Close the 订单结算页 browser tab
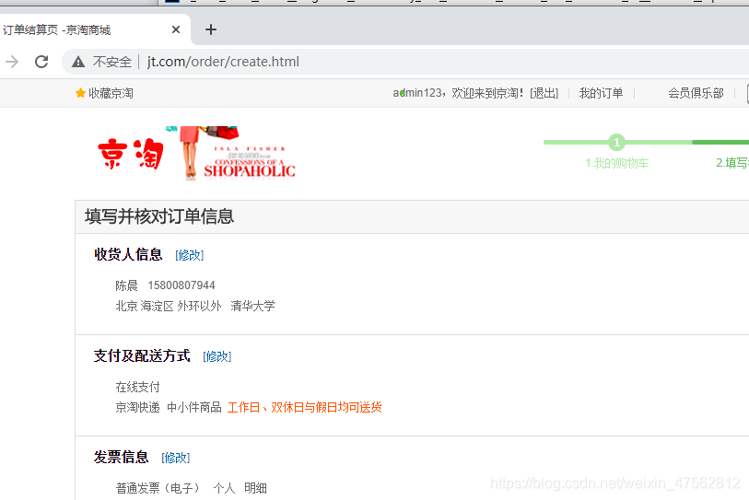Screen dimensions: 749x500 (176, 29)
